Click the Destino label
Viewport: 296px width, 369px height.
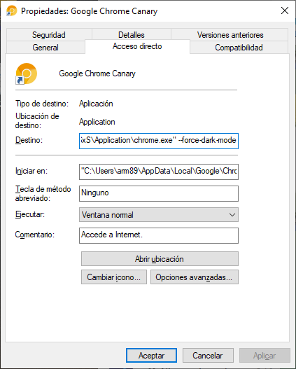(29, 140)
